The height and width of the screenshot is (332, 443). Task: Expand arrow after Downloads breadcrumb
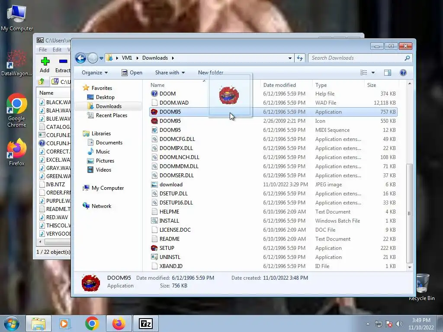[173, 58]
